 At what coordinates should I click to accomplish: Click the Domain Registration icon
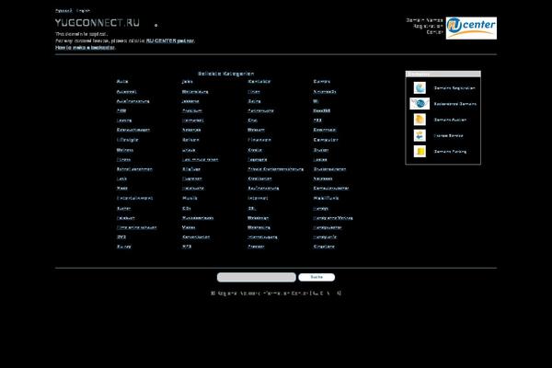(x=420, y=88)
